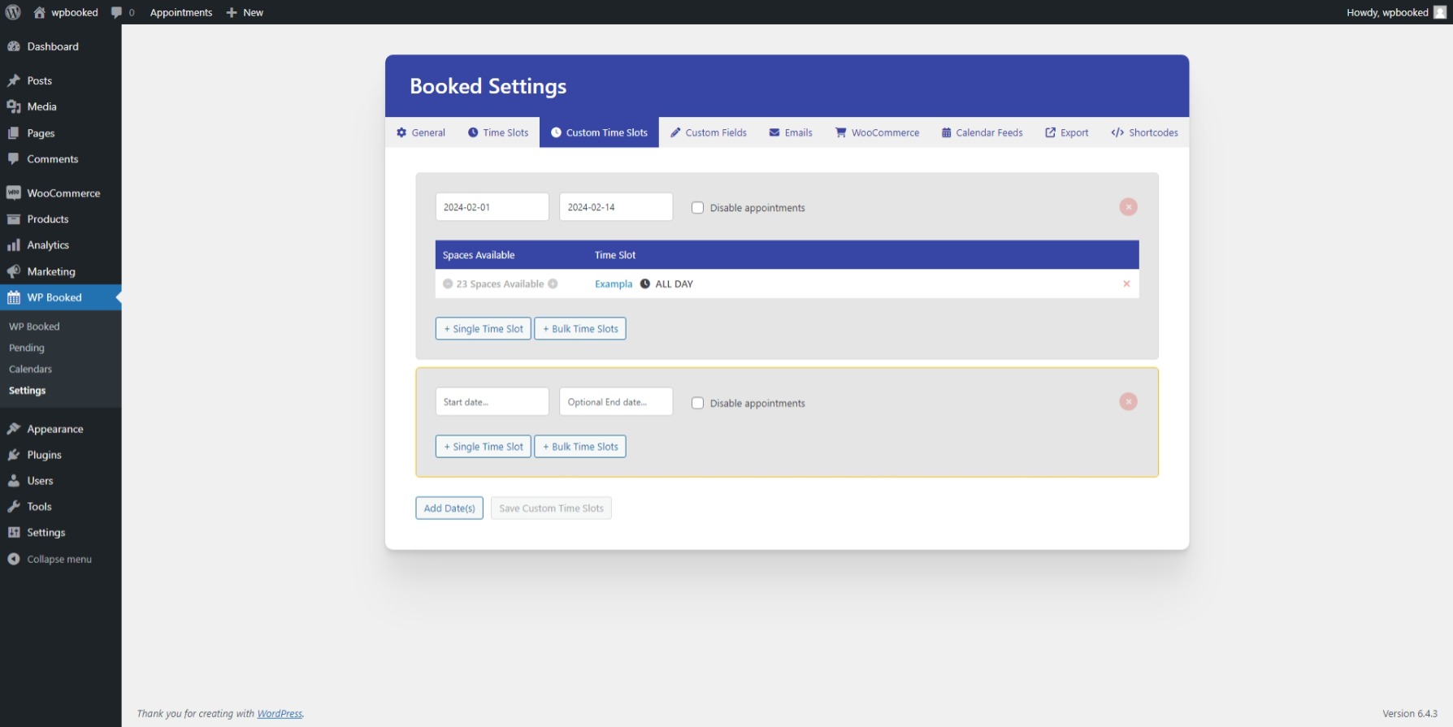The height and width of the screenshot is (727, 1453).
Task: Open Posts in the sidebar
Action: coord(61,80)
